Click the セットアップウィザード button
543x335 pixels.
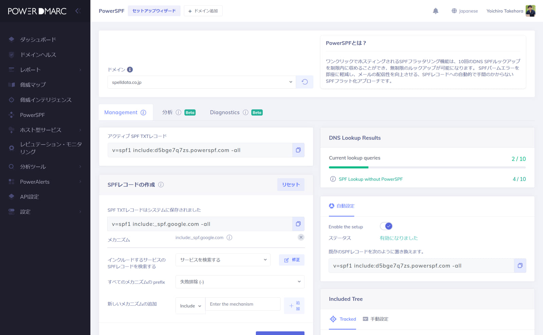154,11
